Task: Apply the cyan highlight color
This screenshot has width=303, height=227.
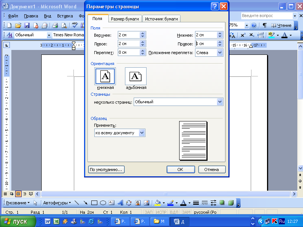Action: [272, 35]
